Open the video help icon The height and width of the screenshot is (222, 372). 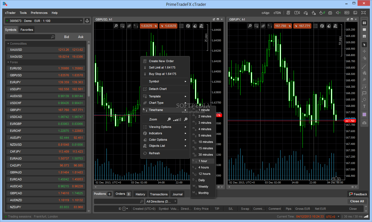297,13
